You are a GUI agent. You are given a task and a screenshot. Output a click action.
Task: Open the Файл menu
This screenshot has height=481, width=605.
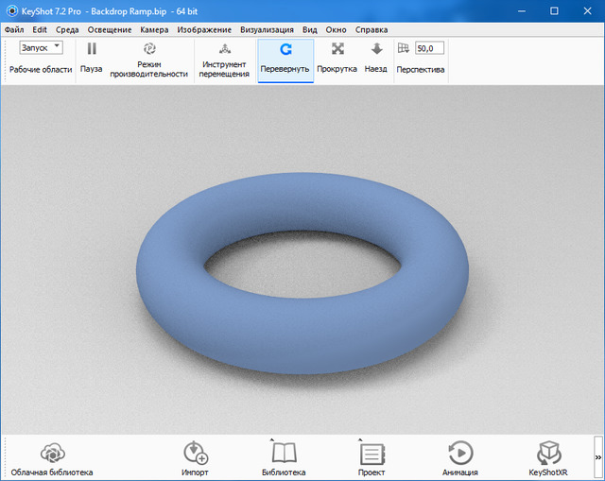coord(14,29)
